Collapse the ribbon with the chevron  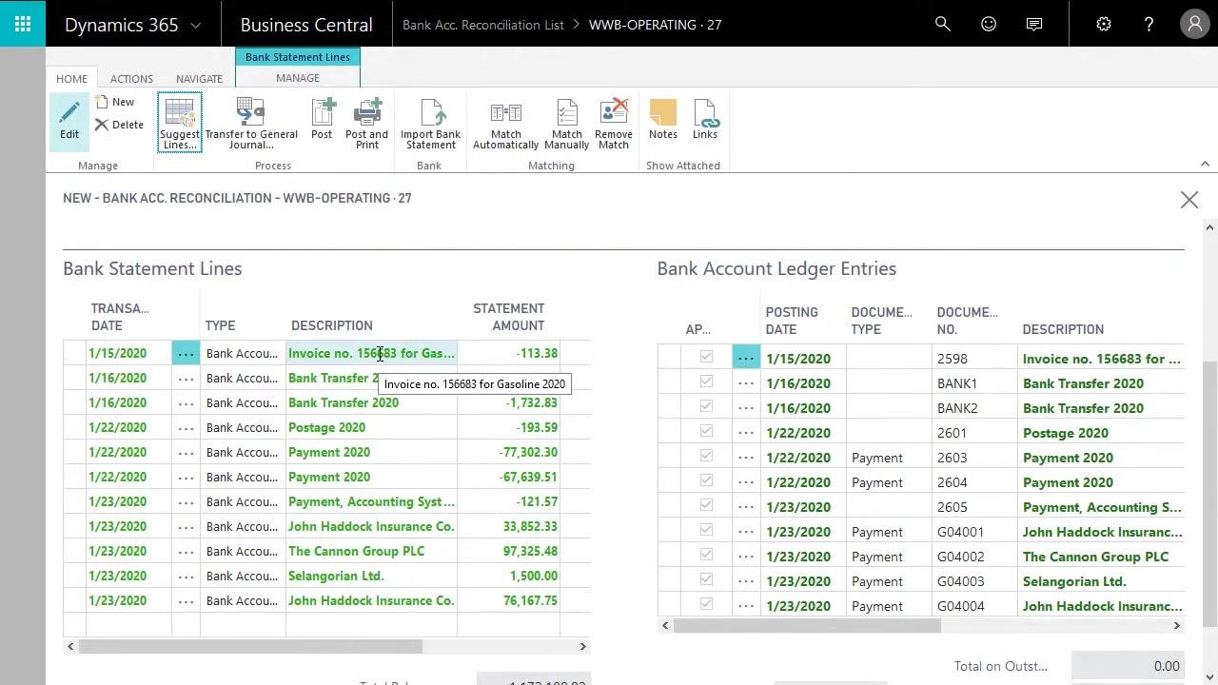(1205, 165)
